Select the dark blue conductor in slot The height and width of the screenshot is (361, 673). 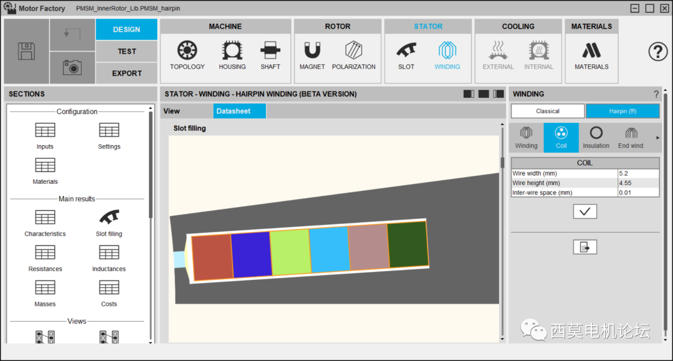pyautogui.click(x=252, y=254)
